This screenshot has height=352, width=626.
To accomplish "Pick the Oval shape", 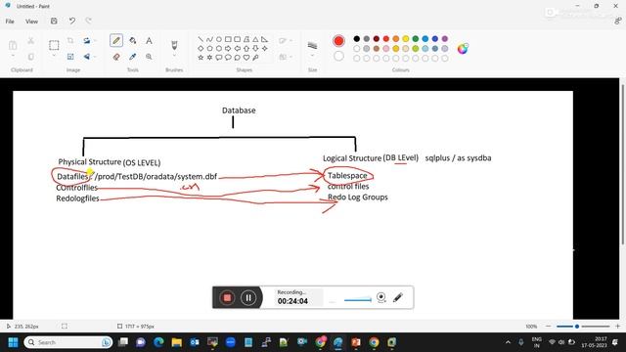I will pyautogui.click(x=219, y=39).
